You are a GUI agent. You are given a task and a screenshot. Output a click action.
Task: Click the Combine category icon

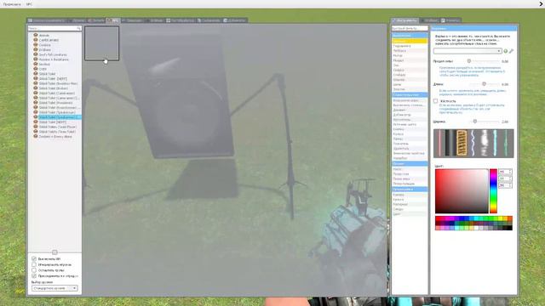35,45
